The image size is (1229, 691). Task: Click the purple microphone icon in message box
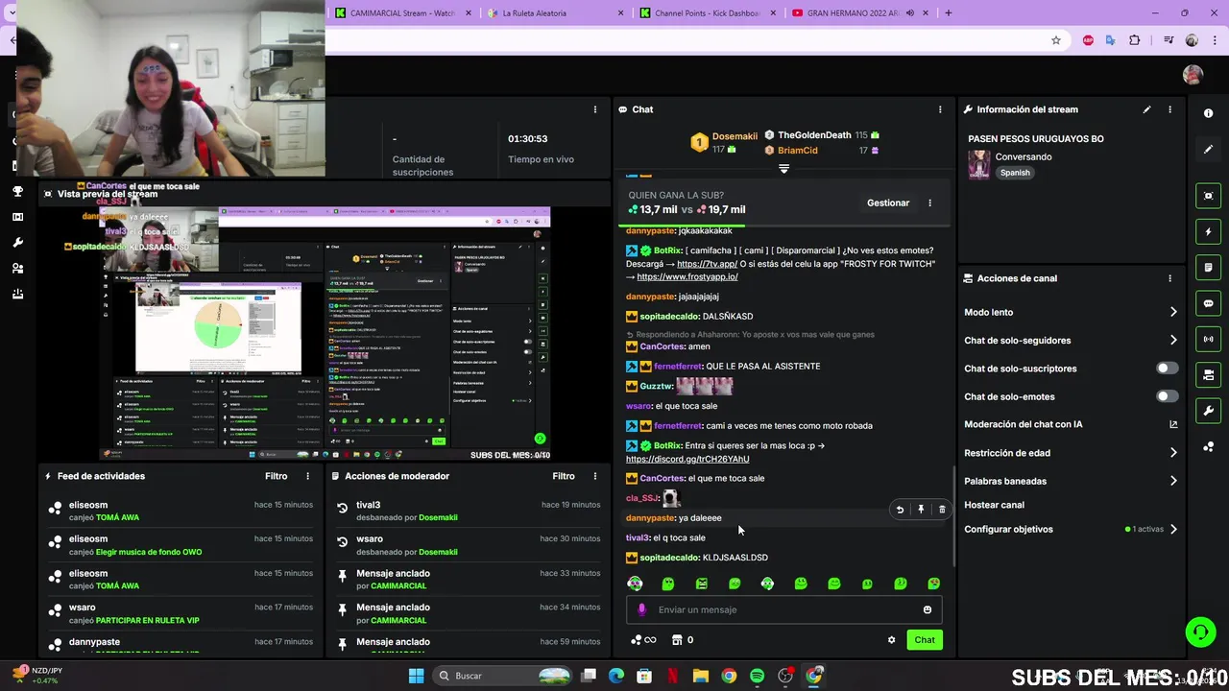pyautogui.click(x=642, y=609)
